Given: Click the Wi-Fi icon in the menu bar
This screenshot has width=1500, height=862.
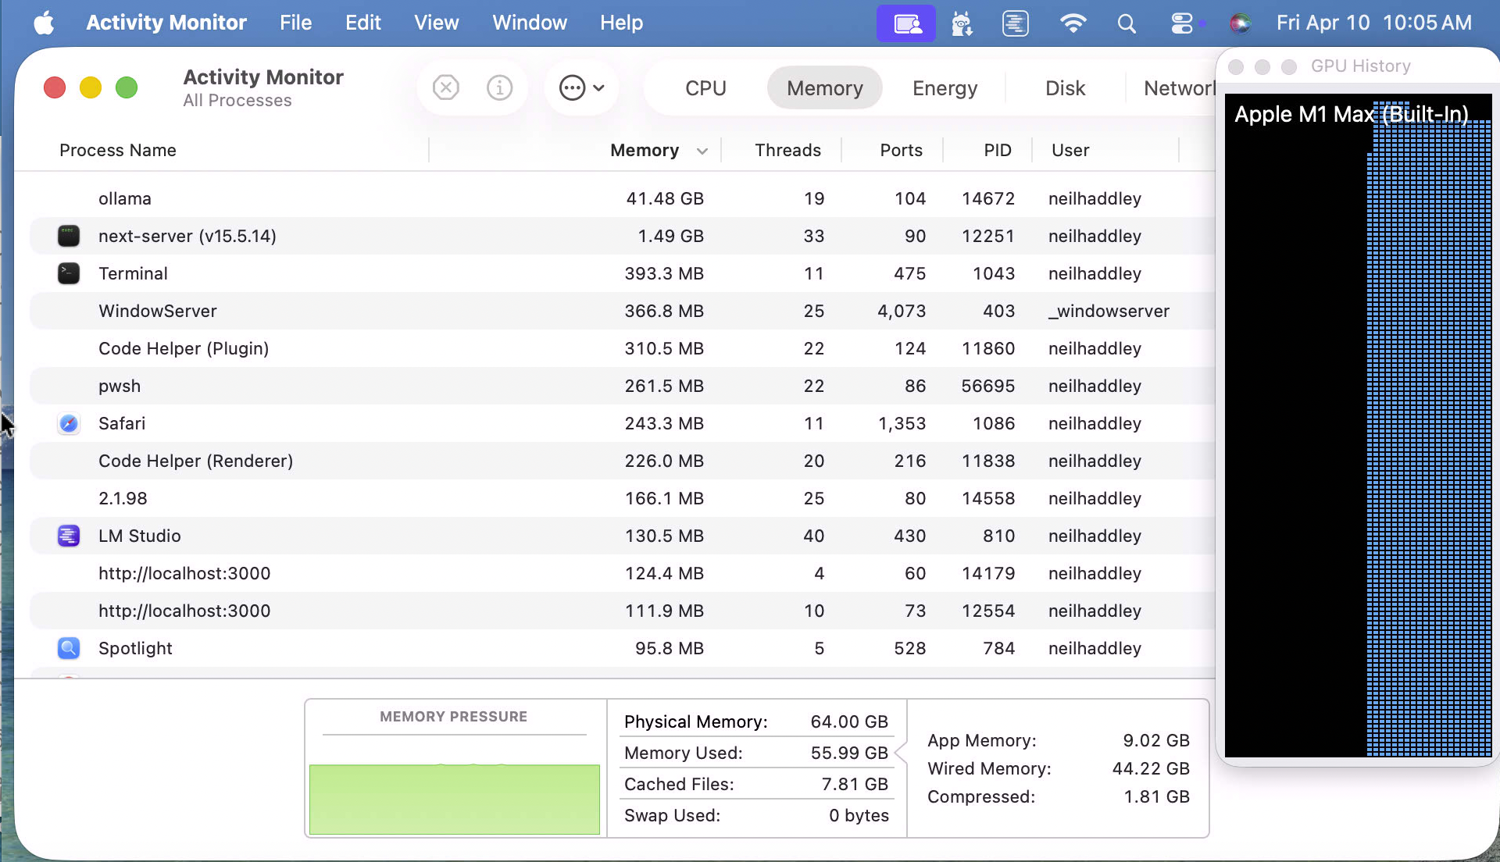Looking at the screenshot, I should point(1074,23).
